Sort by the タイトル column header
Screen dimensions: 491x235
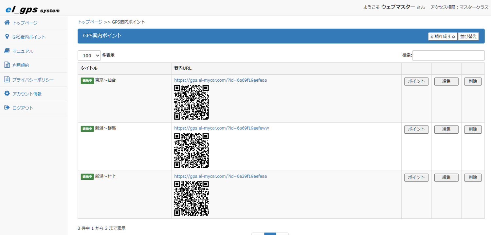click(124, 68)
